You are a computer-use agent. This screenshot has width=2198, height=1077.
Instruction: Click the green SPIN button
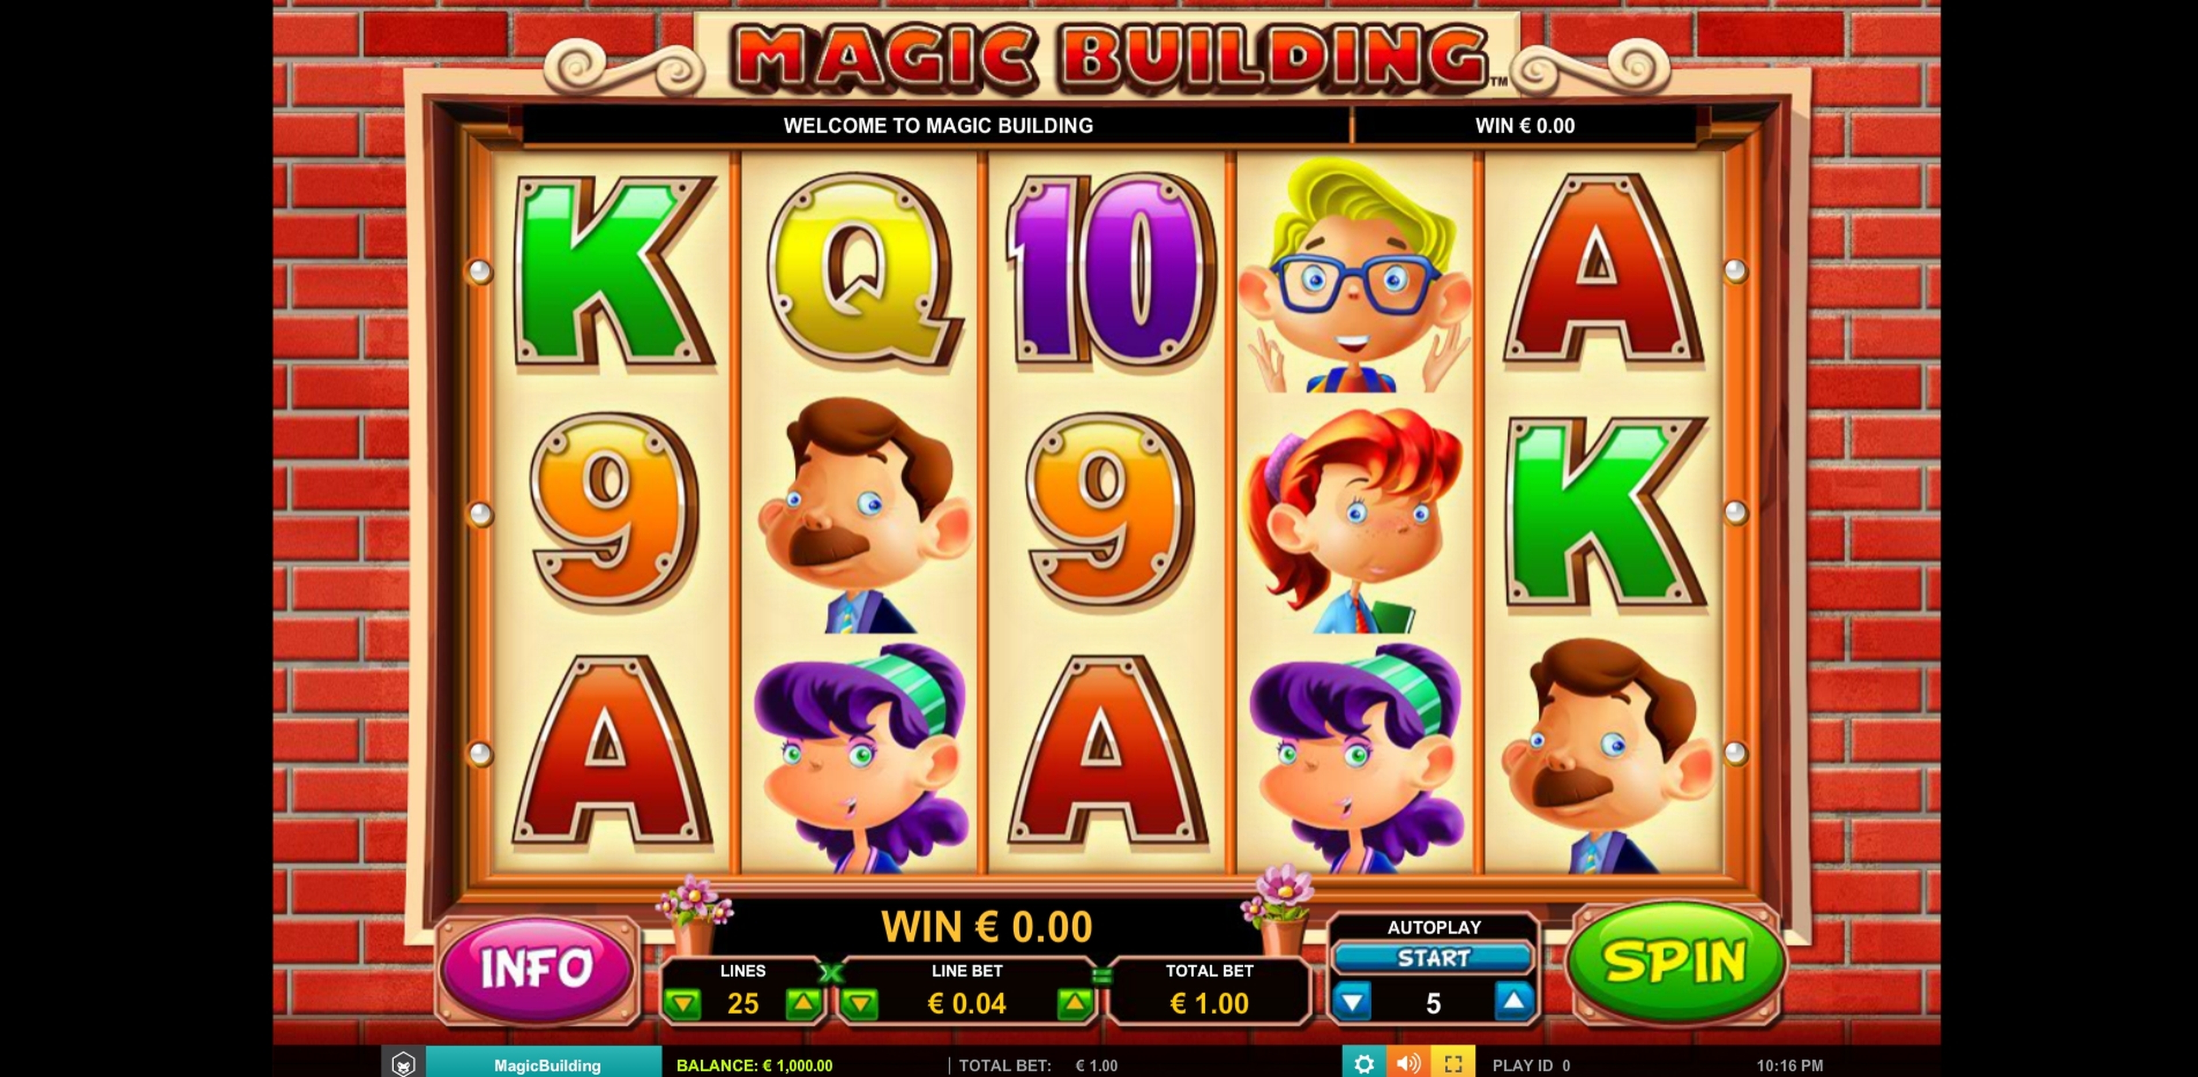tap(1676, 963)
